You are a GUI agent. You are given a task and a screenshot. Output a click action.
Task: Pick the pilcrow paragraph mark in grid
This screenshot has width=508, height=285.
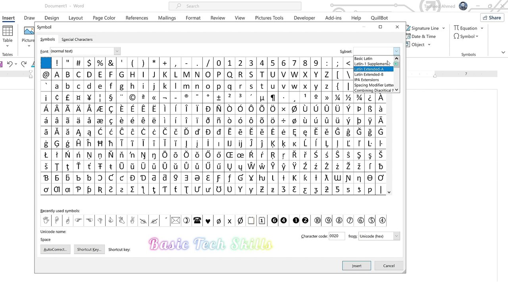pos(273,97)
